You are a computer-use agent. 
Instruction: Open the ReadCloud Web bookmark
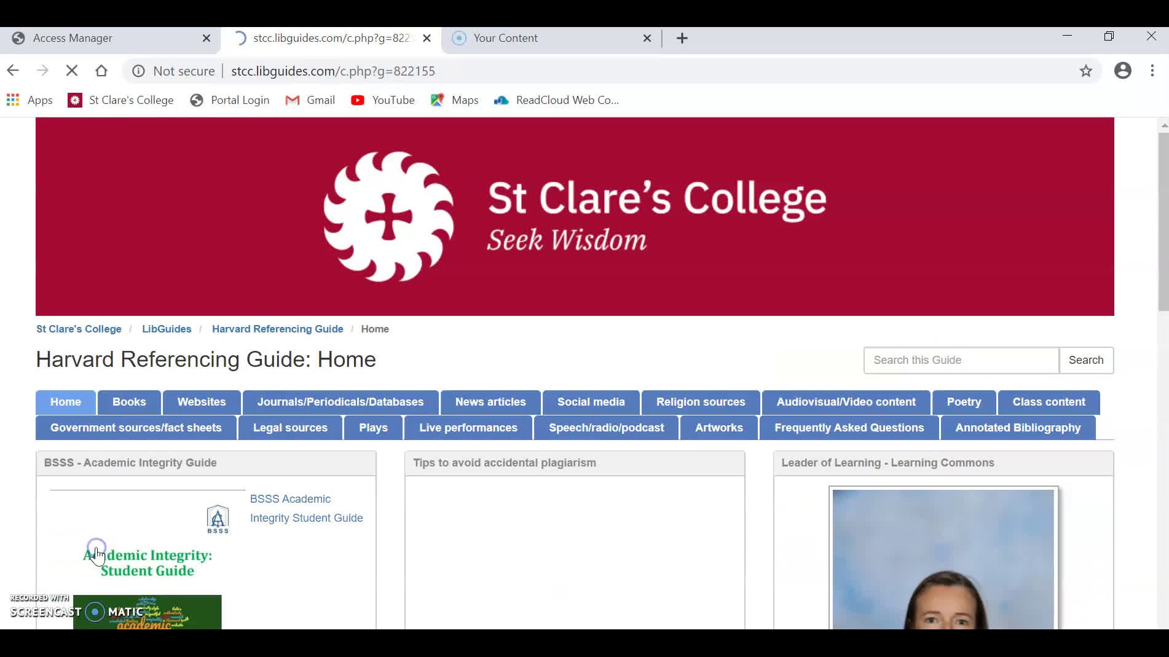[557, 100]
